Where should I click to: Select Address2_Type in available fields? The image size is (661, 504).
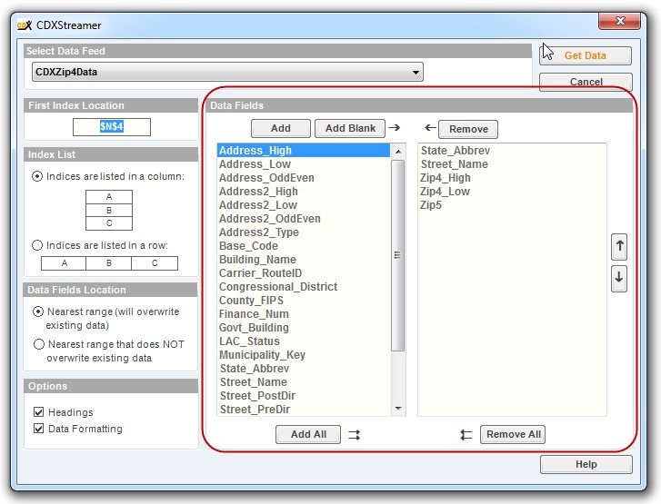pos(304,232)
